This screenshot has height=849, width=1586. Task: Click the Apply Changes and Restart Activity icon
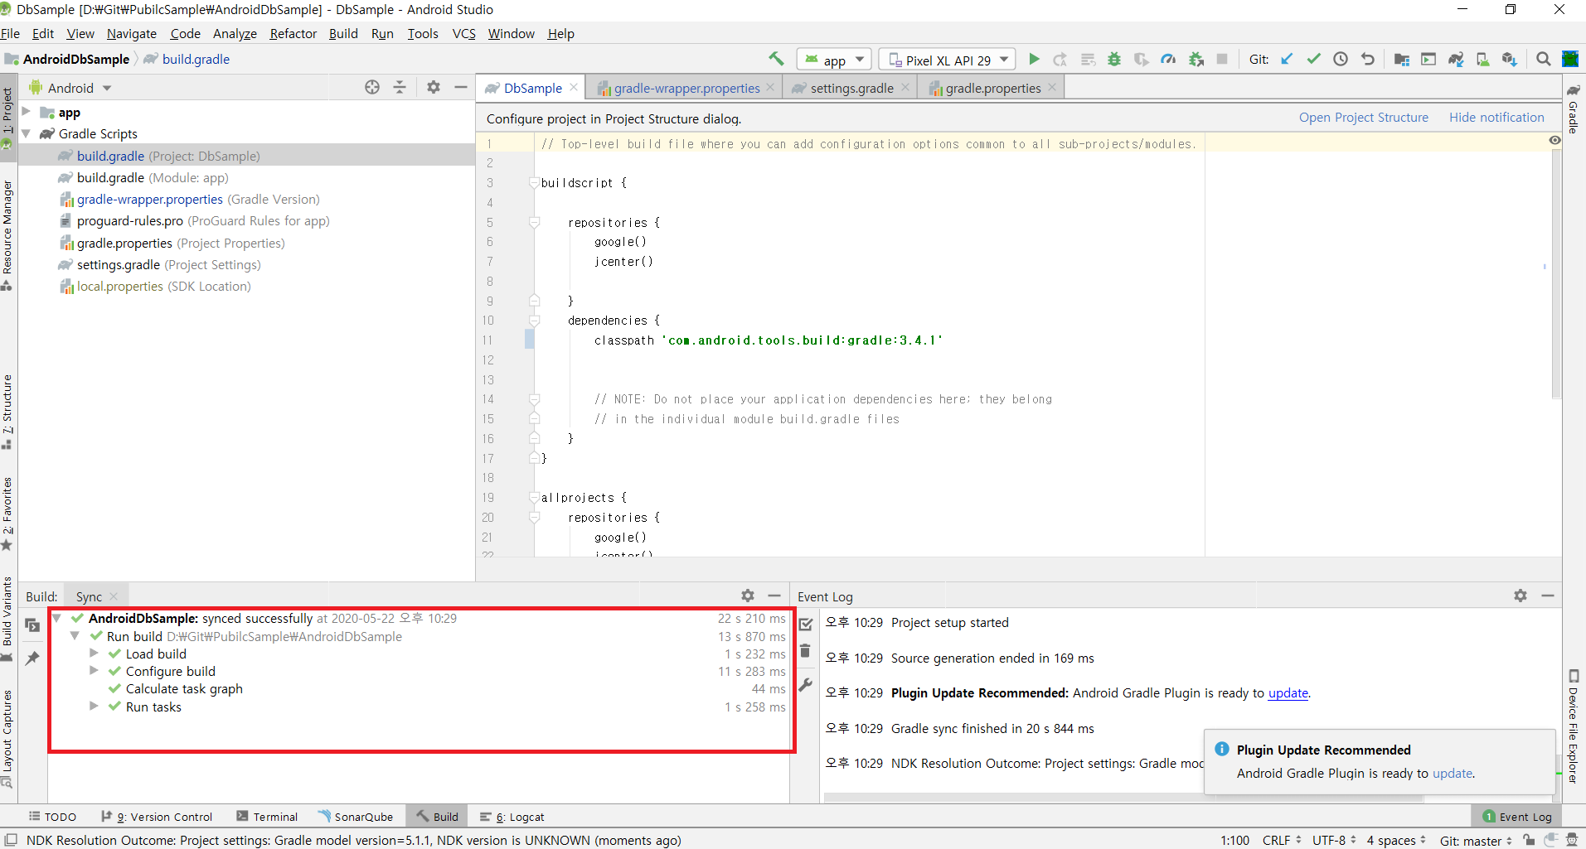[1060, 59]
